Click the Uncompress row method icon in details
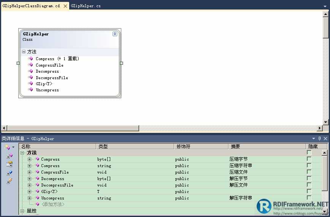Viewport: 330px width, 217px height. pyautogui.click(x=38, y=198)
